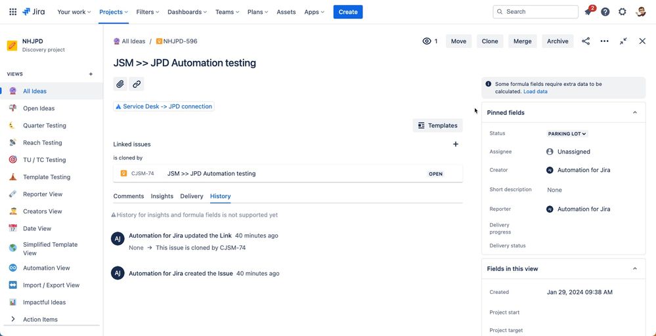Click the attachment paperclip icon
The height and width of the screenshot is (336, 656).
click(120, 84)
